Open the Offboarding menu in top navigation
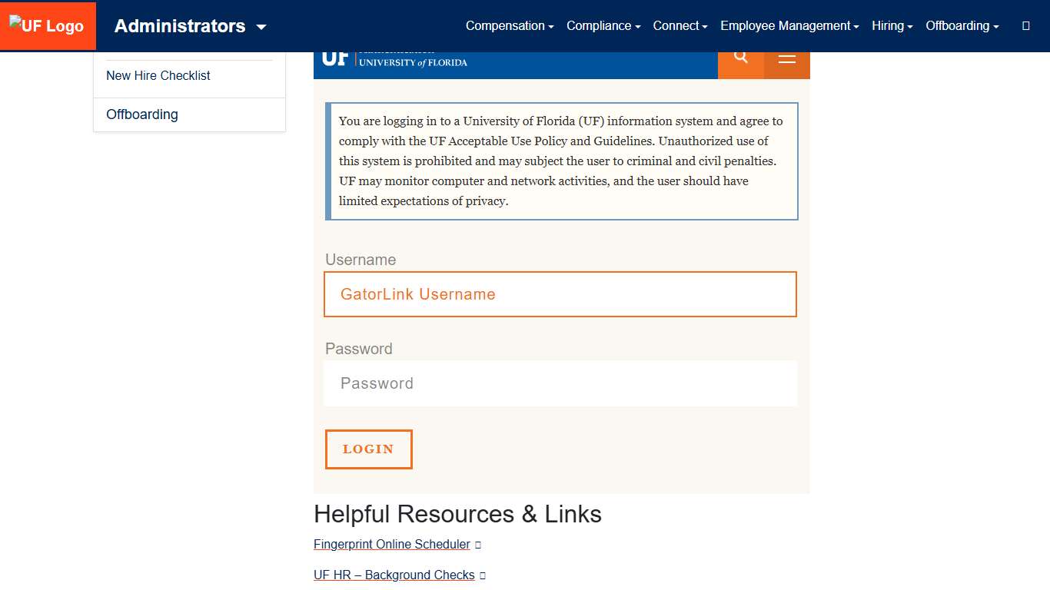This screenshot has height=590, width=1050. pyautogui.click(x=962, y=26)
